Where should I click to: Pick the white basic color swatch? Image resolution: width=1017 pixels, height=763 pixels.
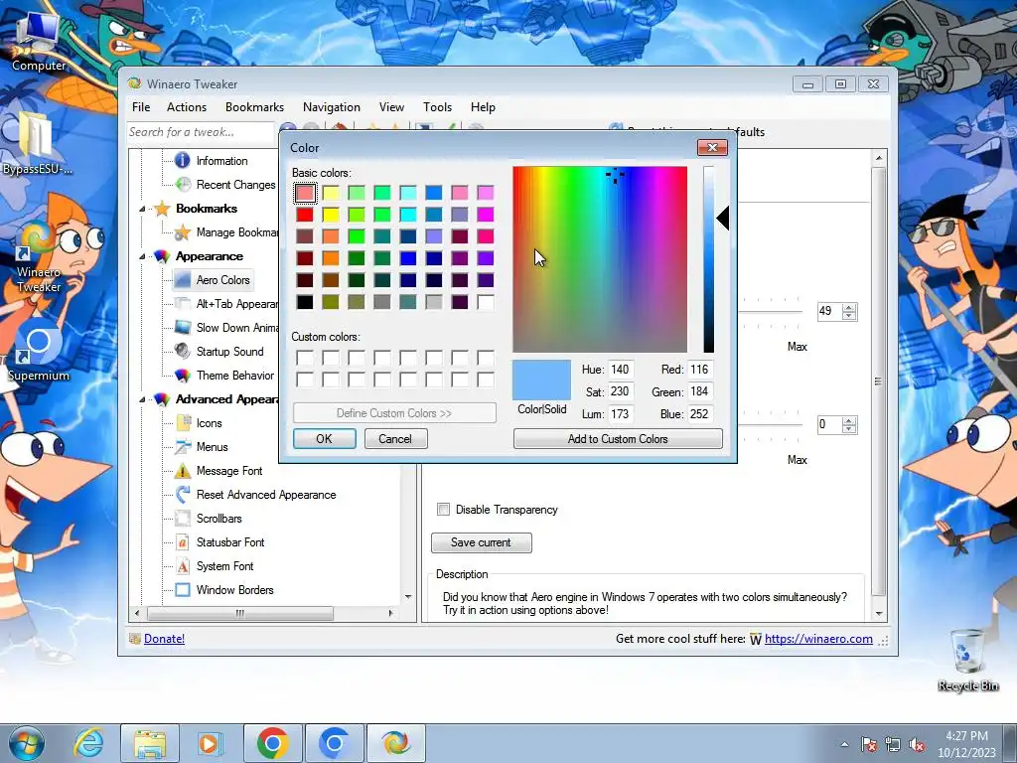coord(485,302)
